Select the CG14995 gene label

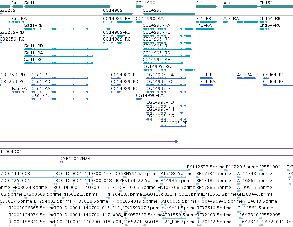coord(152,10)
